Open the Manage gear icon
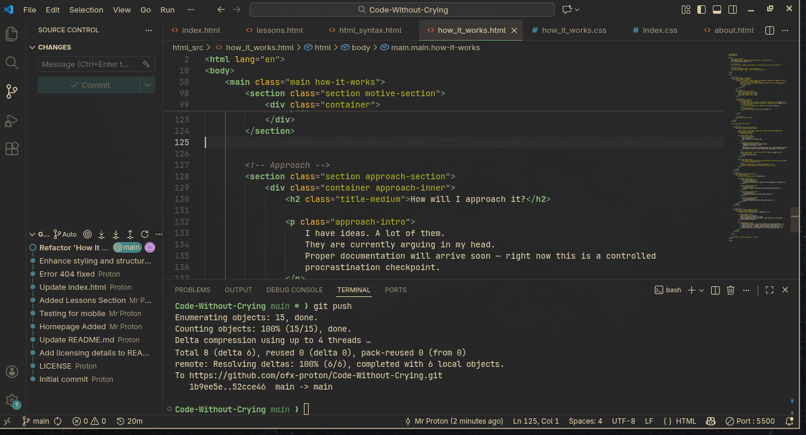This screenshot has width=806, height=435. click(12, 400)
